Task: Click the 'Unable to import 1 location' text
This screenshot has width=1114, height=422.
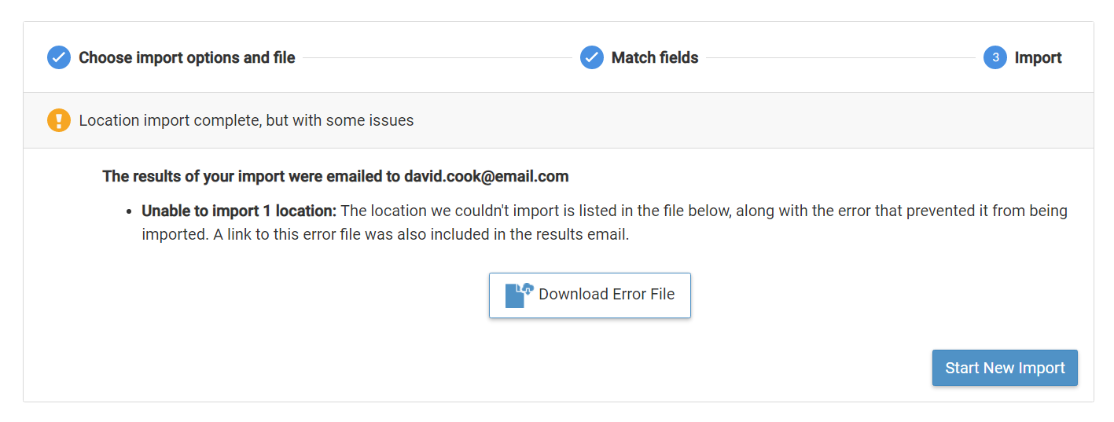Action: pyautogui.click(x=239, y=211)
